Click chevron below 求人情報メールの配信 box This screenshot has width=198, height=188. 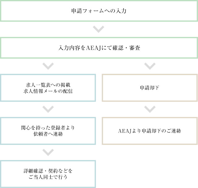[x=48, y=109]
